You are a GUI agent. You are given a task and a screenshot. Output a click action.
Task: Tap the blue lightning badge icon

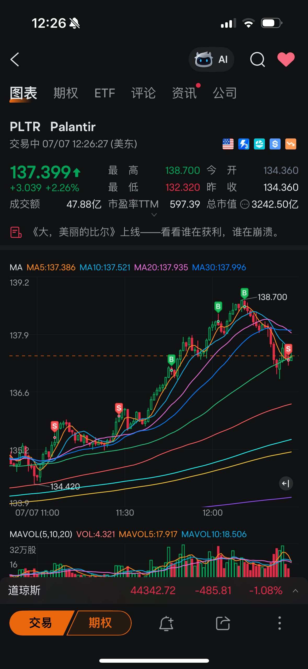pos(243,144)
